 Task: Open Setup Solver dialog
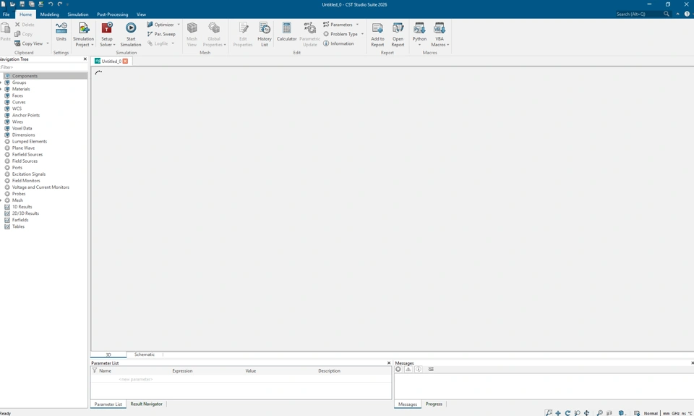[107, 34]
